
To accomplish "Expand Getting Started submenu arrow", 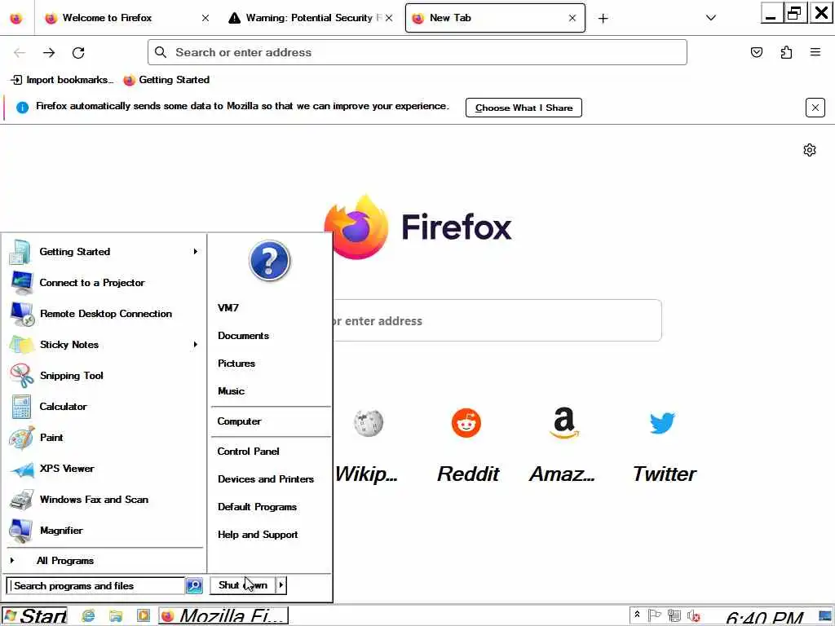I will coord(196,251).
